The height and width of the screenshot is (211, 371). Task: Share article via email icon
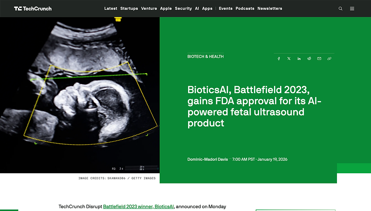[319, 59]
